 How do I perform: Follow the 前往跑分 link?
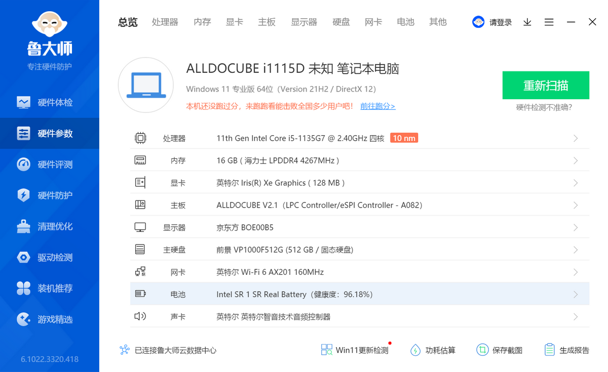377,106
